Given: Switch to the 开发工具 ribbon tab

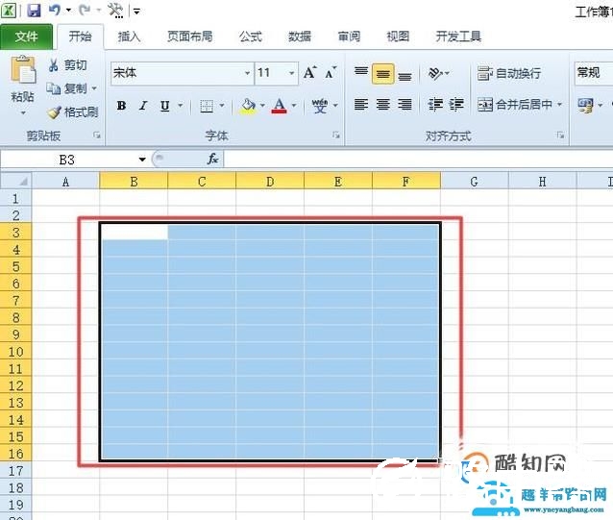Looking at the screenshot, I should 458,37.
